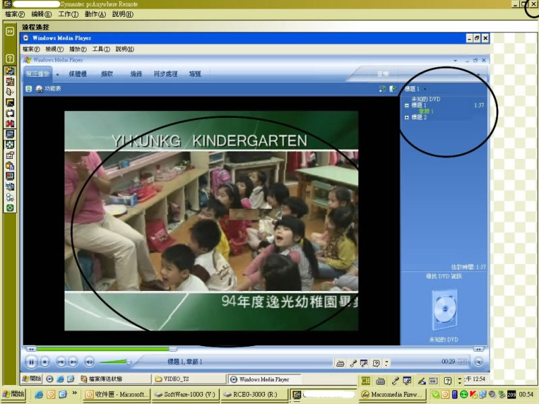539x404 pixels.
Task: Open pcAnywhere 編輯(E) menu
Action: click(x=41, y=14)
